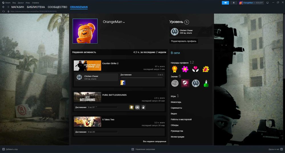This screenshot has height=153, width=285.
Task: Open the It Takes Two game thumbnail
Action: tap(87, 122)
